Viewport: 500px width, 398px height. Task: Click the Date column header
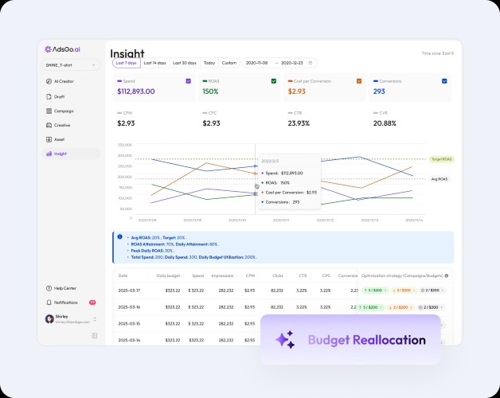click(123, 275)
